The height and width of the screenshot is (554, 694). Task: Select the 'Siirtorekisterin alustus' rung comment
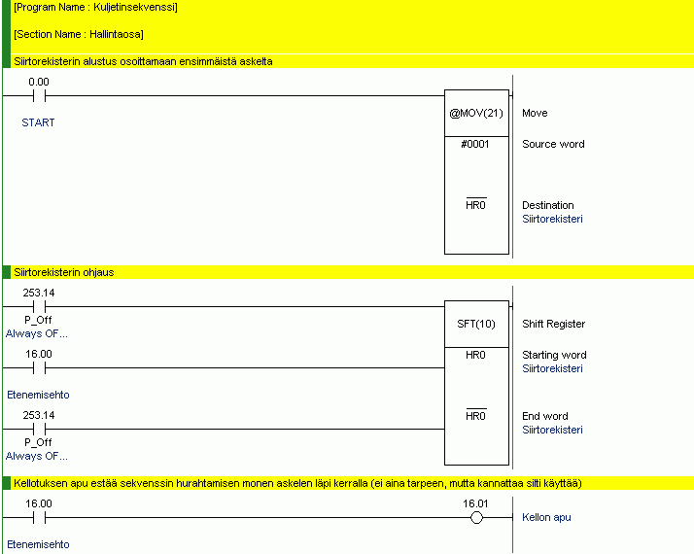143,61
